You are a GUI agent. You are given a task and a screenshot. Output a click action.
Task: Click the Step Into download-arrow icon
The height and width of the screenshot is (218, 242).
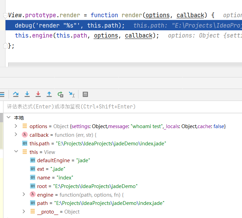click(27, 94)
